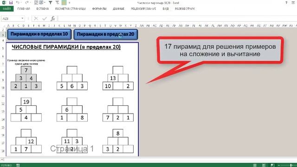Viewport: 297px width, 167px height.
Task: Select column header A
Action: (8, 26)
